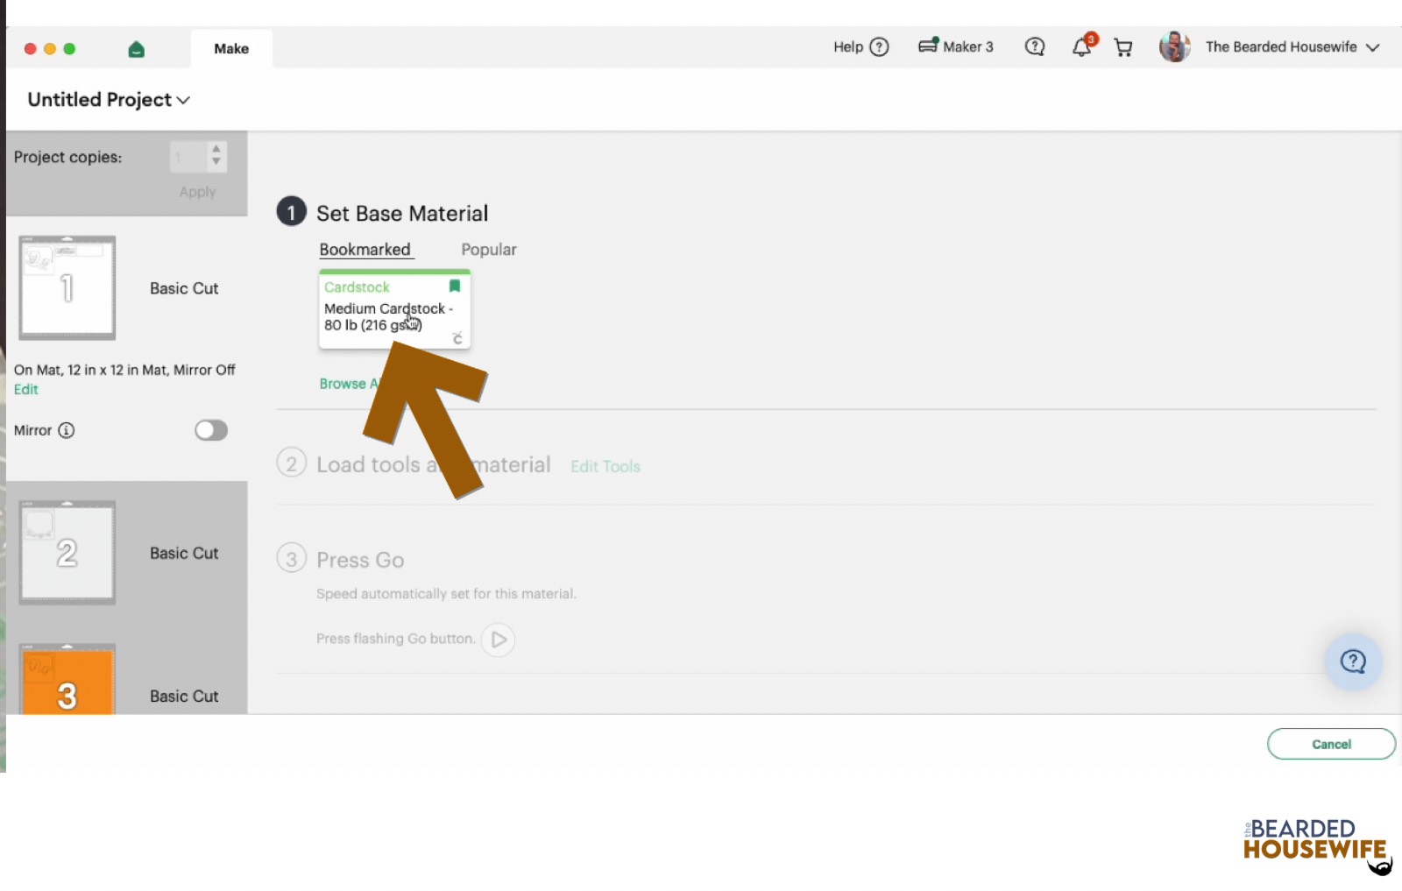
Task: Open the floating help chat bubble
Action: pyautogui.click(x=1353, y=661)
